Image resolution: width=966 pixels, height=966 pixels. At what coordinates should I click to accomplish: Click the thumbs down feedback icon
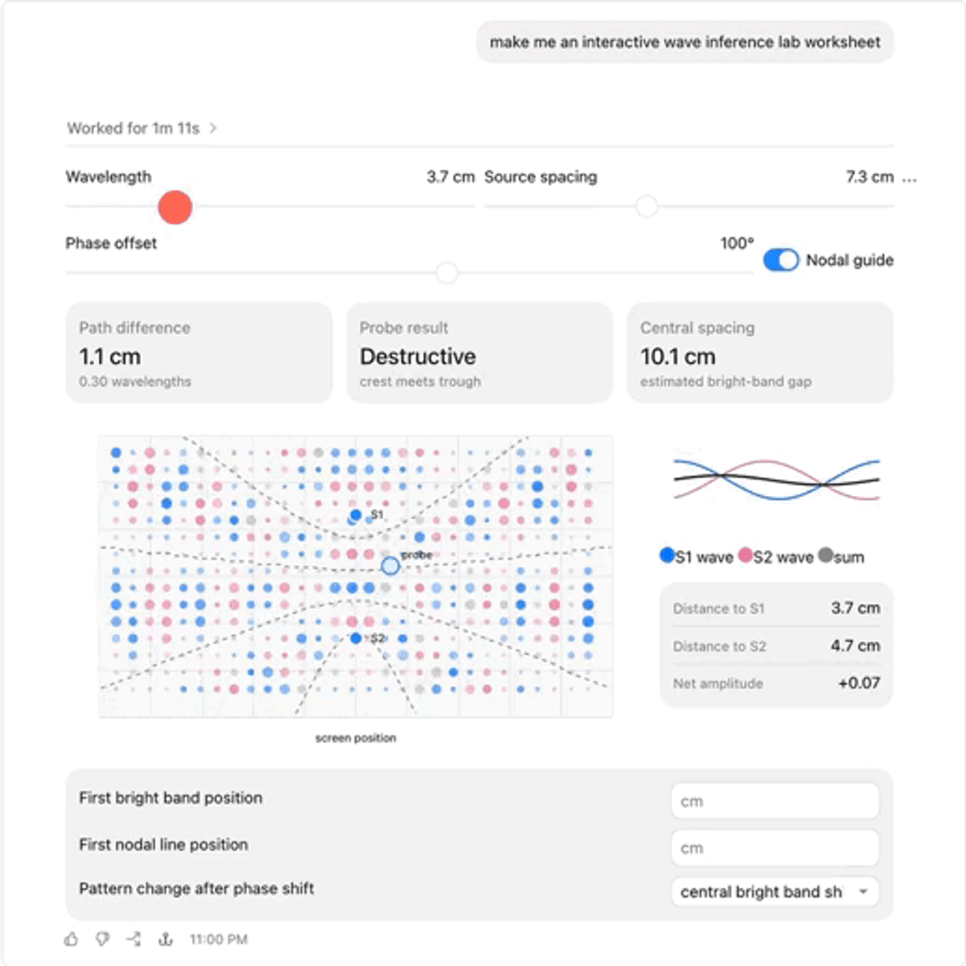(x=102, y=939)
